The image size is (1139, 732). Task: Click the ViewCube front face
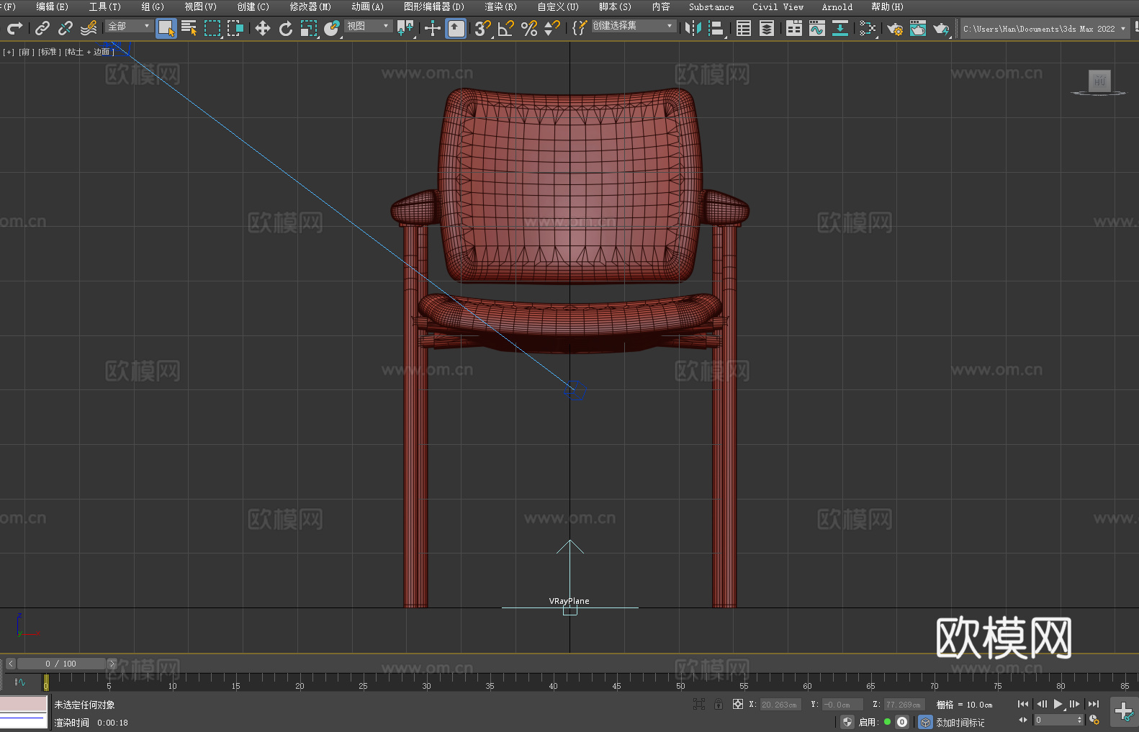pos(1099,81)
